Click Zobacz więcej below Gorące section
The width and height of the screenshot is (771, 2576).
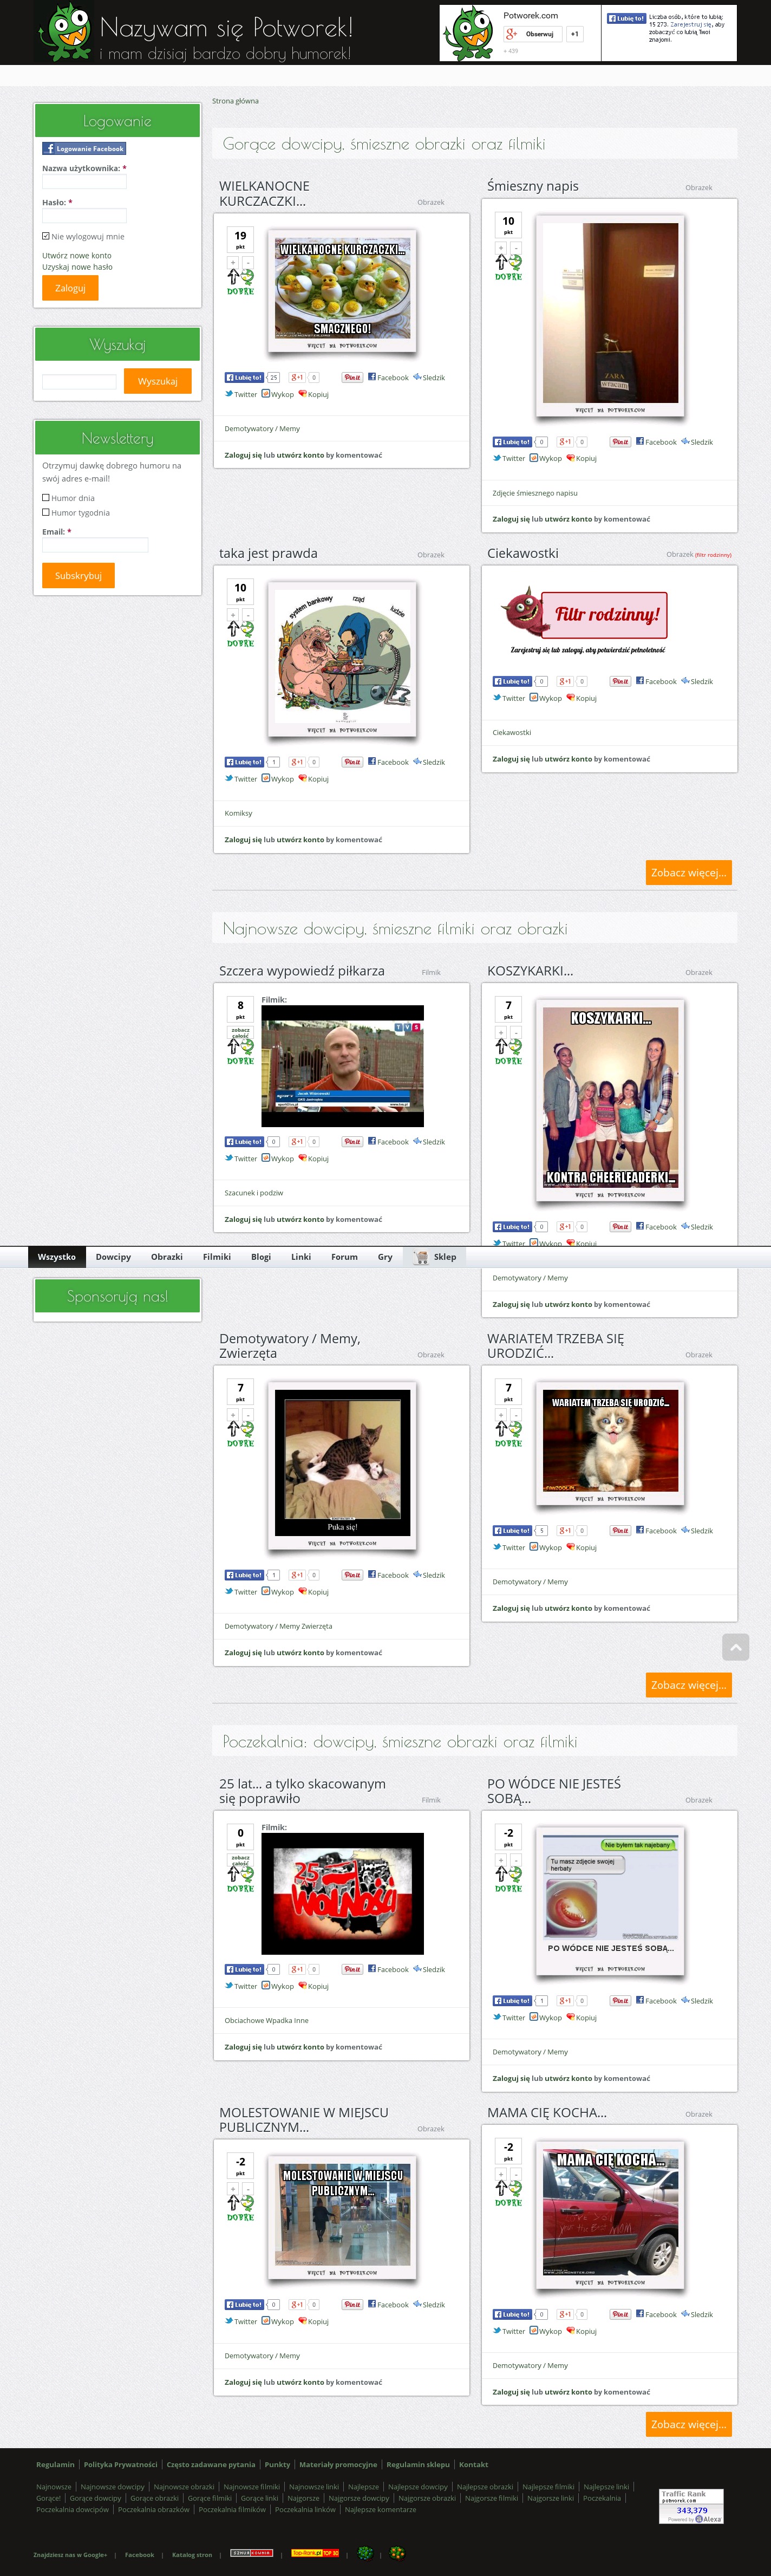(688, 872)
